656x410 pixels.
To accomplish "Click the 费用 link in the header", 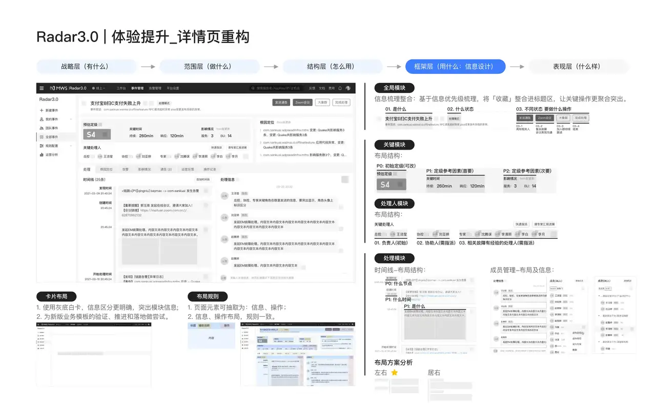I will 332,88.
